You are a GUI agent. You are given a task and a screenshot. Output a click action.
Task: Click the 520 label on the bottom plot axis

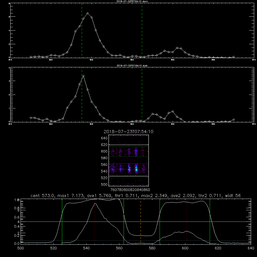click(x=53, y=248)
